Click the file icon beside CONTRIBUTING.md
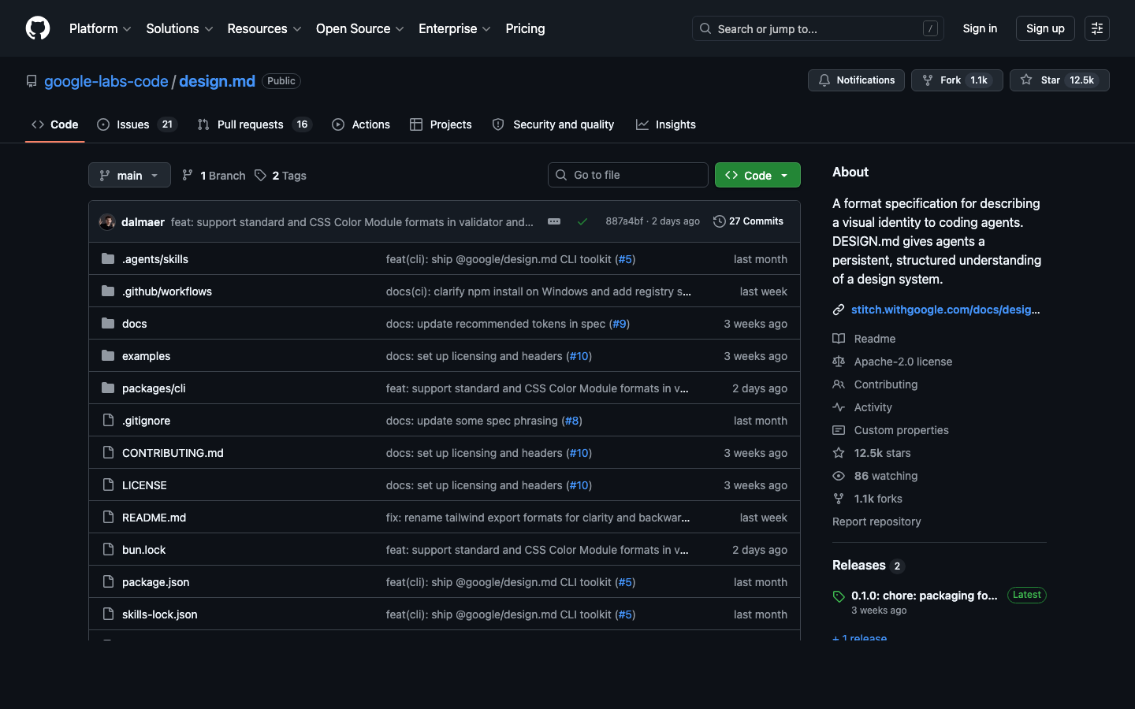The image size is (1135, 709). [108, 452]
